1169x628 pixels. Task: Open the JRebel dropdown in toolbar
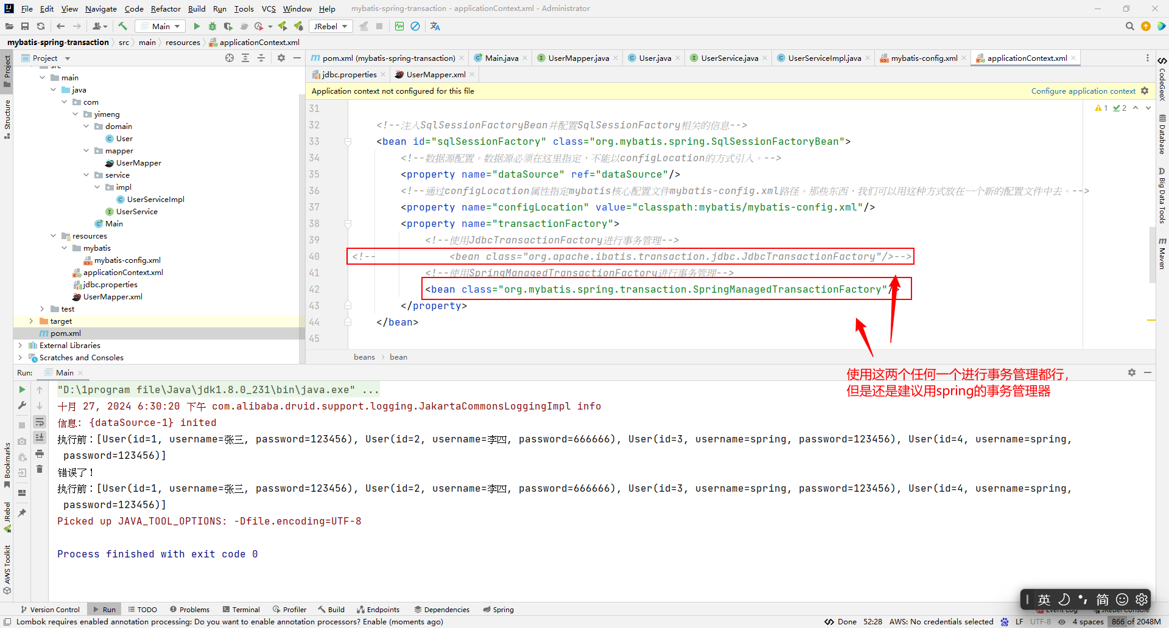[331, 26]
